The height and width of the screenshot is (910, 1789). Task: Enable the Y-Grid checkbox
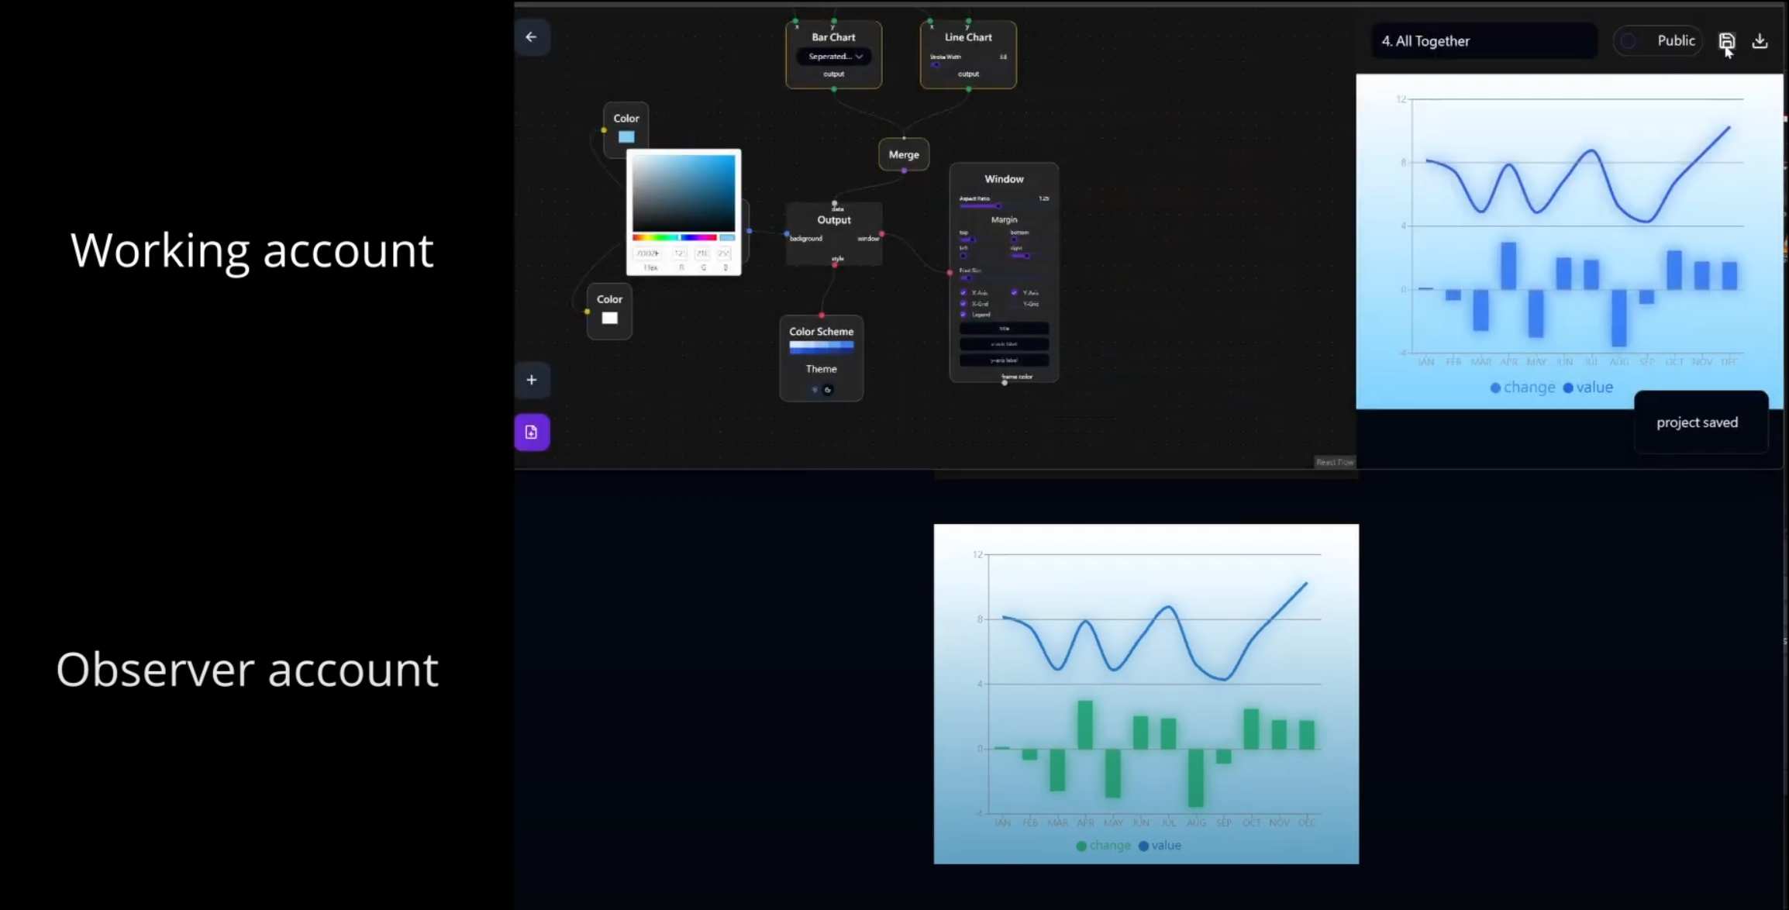(1014, 304)
